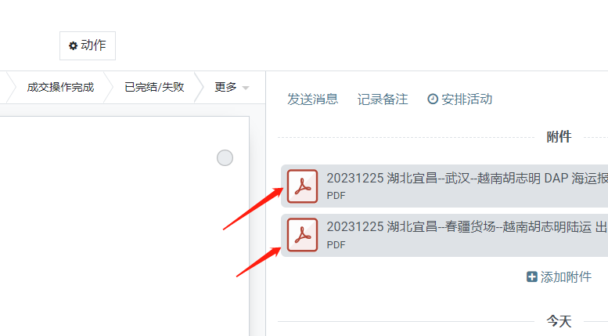The height and width of the screenshot is (336, 608).
Task: Open attachment 20231225 湖北宜昌--武汉--越南胡志明 DAP file name
Action: tap(467, 178)
